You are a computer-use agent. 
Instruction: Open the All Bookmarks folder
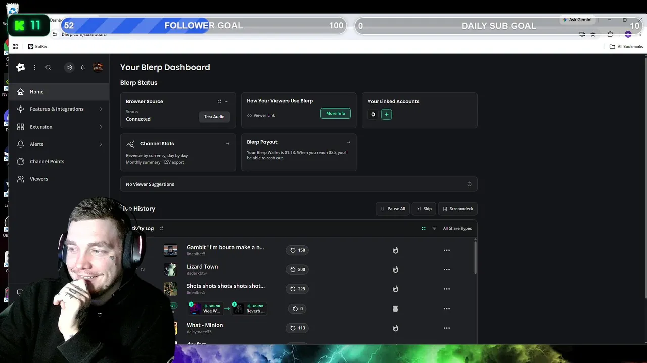click(x=626, y=47)
